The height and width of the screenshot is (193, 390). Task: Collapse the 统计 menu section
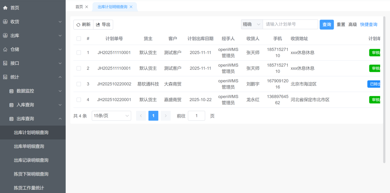60,77
